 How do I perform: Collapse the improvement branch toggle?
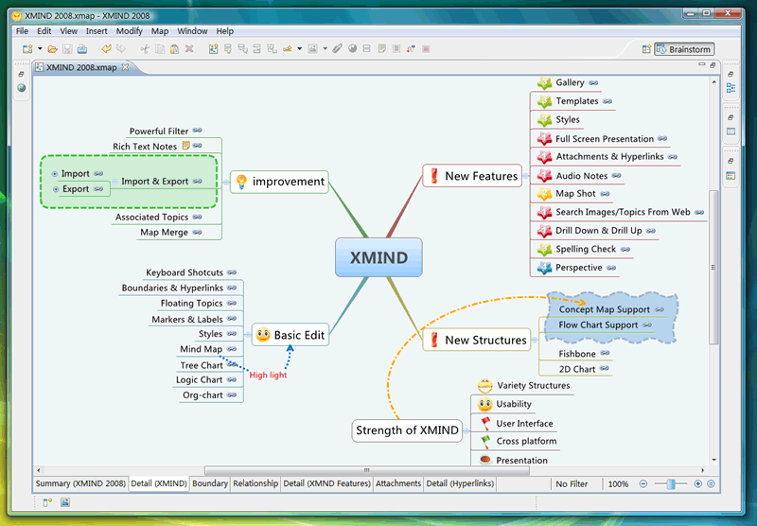(x=225, y=182)
